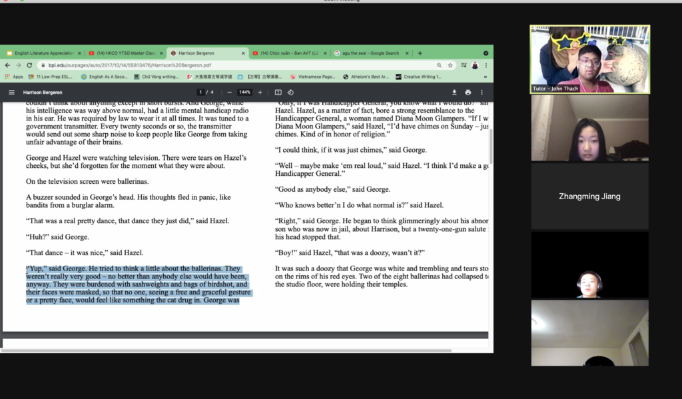Switch to agu the seal Google Search tab
682x399 pixels.
[371, 53]
